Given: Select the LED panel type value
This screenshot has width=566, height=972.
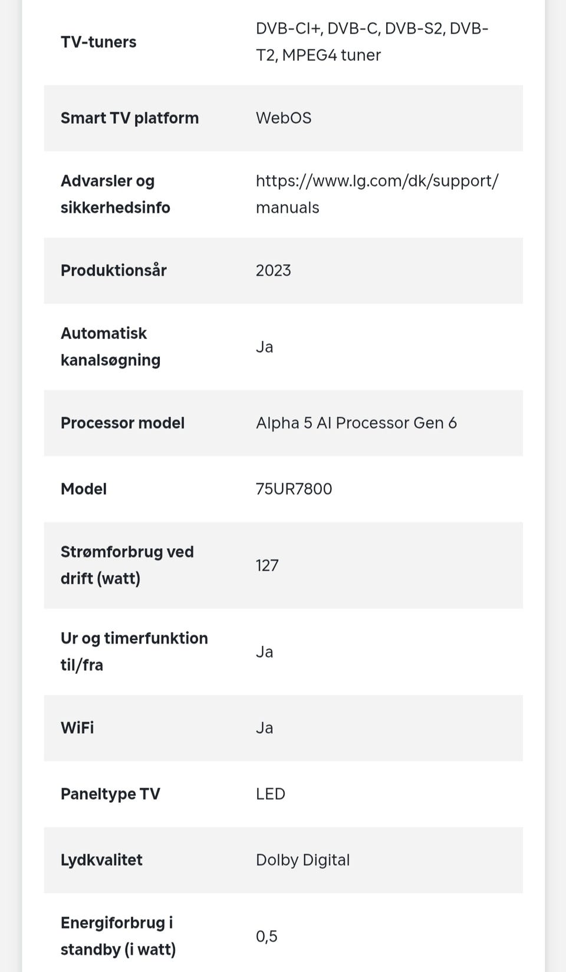Looking at the screenshot, I should click(x=271, y=794).
